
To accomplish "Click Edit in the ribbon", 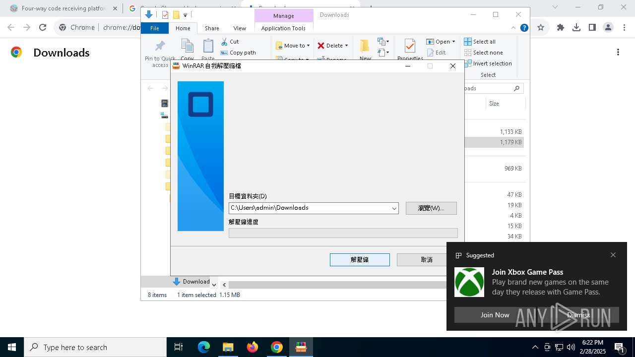I will (436, 53).
